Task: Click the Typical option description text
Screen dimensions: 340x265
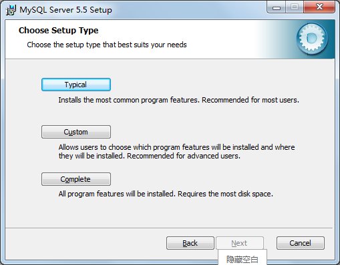Action: click(x=178, y=100)
